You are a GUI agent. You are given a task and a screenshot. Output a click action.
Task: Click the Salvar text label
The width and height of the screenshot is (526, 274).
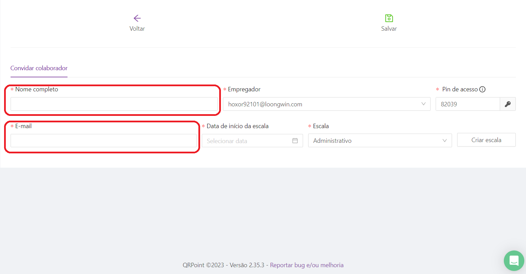click(389, 29)
